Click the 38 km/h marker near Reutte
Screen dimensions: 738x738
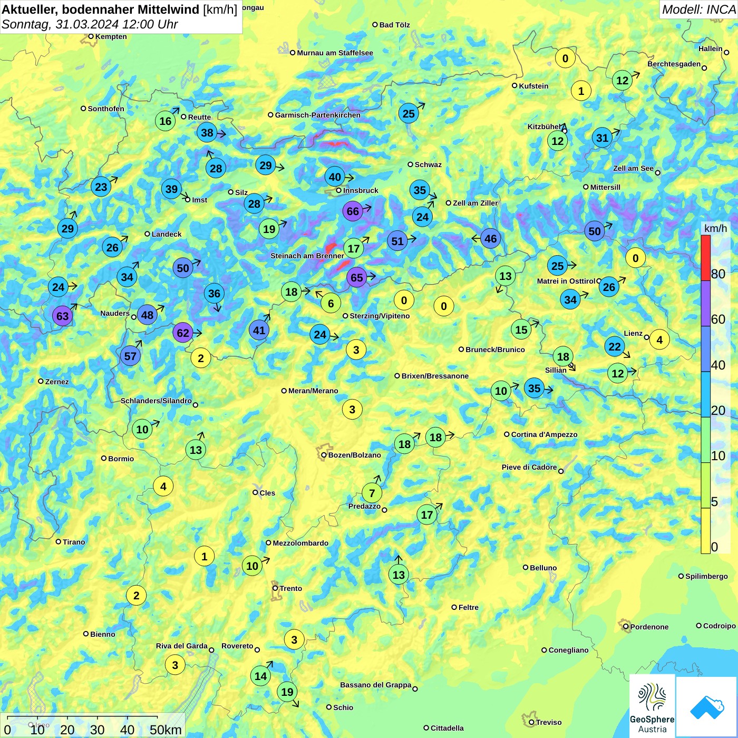coord(207,133)
